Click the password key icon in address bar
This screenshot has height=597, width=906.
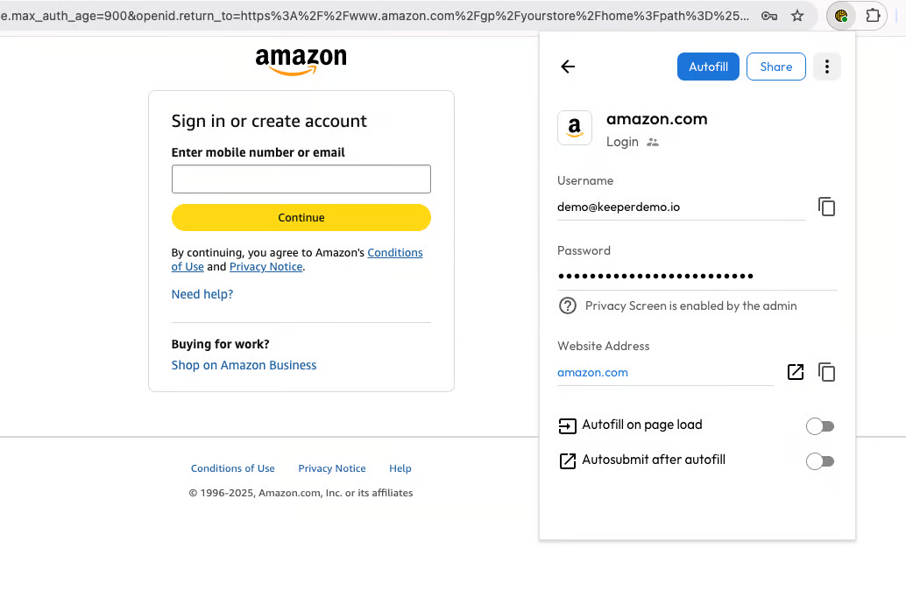769,16
